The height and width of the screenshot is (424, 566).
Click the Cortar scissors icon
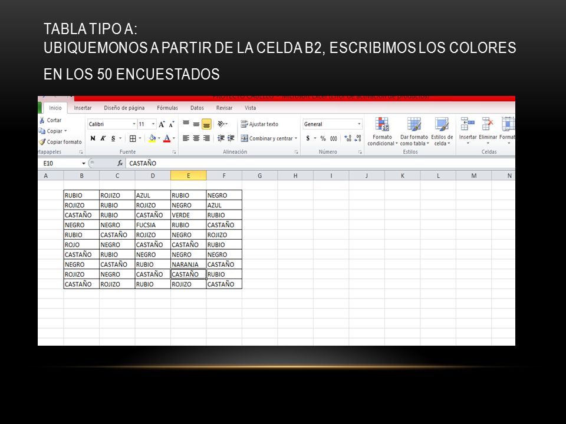(42, 120)
